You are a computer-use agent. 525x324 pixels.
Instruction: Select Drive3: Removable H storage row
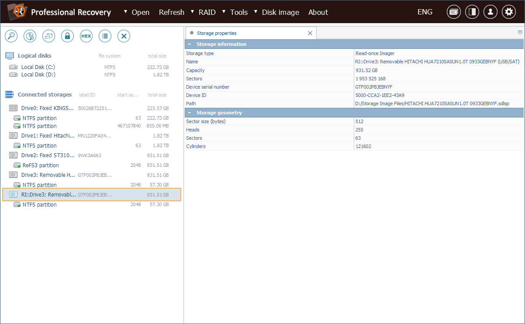[92, 175]
